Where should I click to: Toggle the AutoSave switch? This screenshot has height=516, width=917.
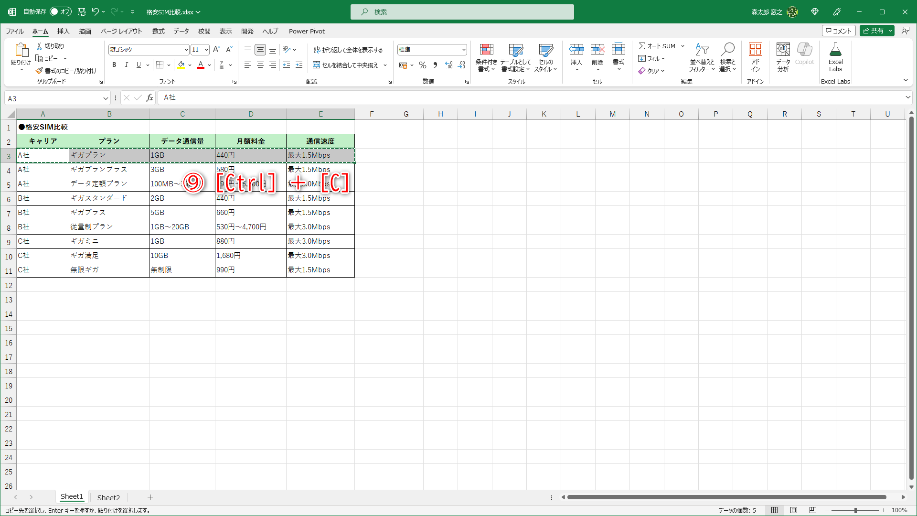click(61, 11)
